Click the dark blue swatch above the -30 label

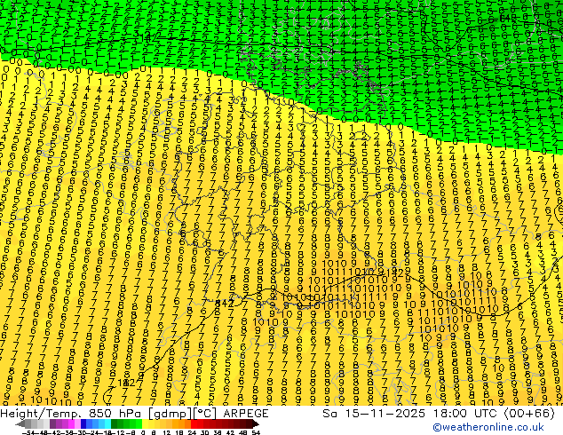coord(83,423)
